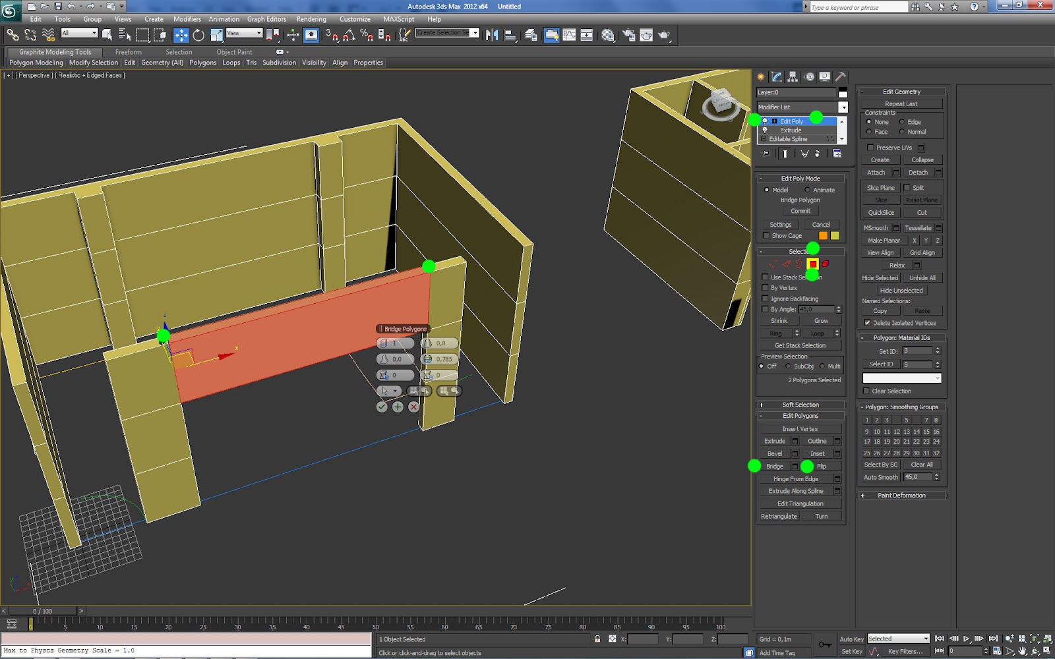This screenshot has width=1055, height=659.
Task: Enable the Ignore Backfacing checkbox
Action: [x=766, y=299]
